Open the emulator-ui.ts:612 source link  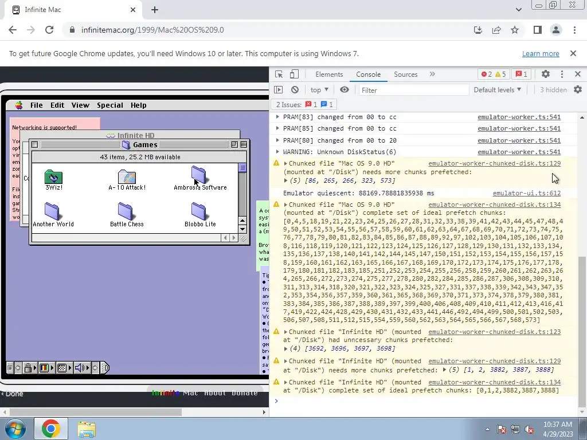(x=527, y=193)
